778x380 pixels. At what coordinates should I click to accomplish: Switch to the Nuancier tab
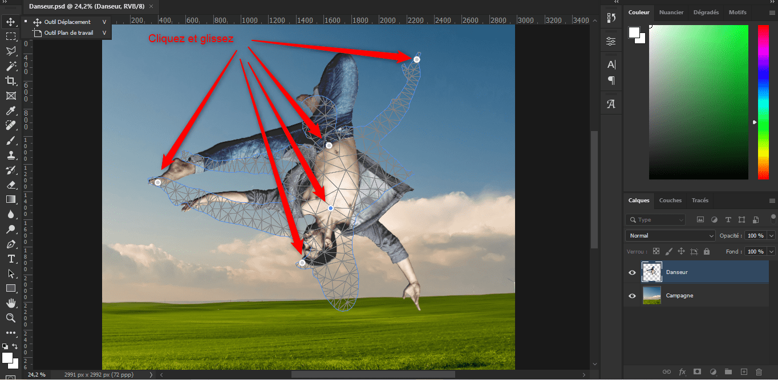click(671, 12)
